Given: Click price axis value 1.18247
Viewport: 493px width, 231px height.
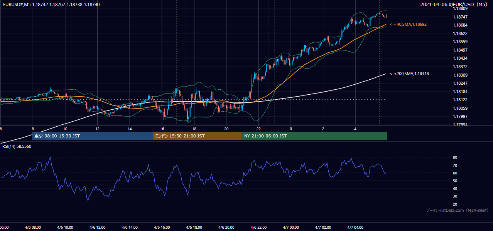Looking at the screenshot, I should [460, 83].
